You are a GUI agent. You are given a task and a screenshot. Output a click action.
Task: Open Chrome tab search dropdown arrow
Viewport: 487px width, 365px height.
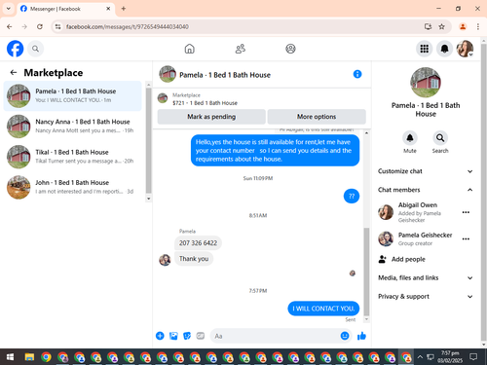pyautogui.click(x=9, y=9)
